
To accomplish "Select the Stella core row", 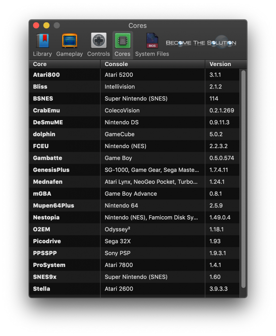I will point(134,289).
